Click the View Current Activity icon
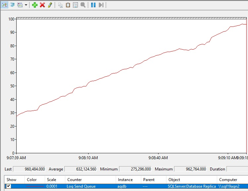 (x=5, y=5)
